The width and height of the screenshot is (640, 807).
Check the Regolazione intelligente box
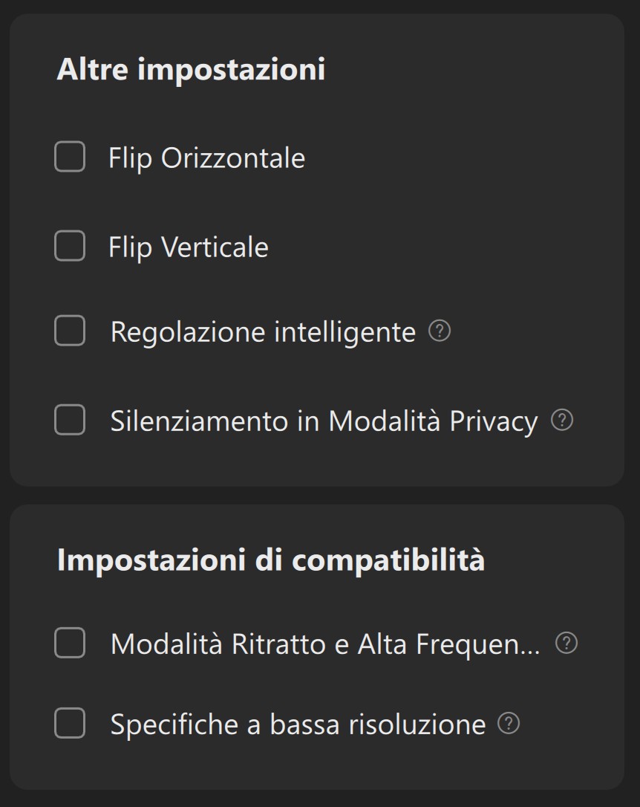70,331
